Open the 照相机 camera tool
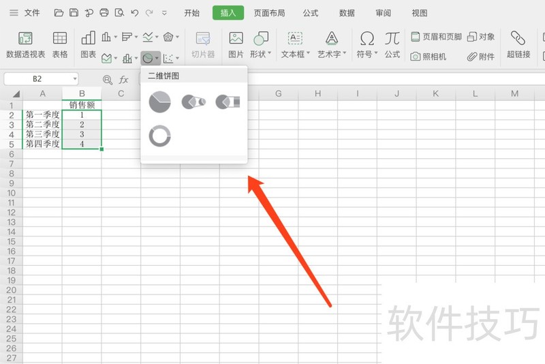 coord(429,57)
